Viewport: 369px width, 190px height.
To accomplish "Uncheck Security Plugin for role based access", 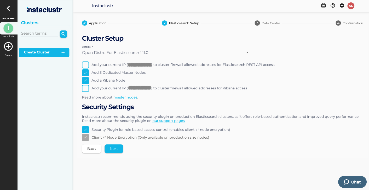I will 85,130.
